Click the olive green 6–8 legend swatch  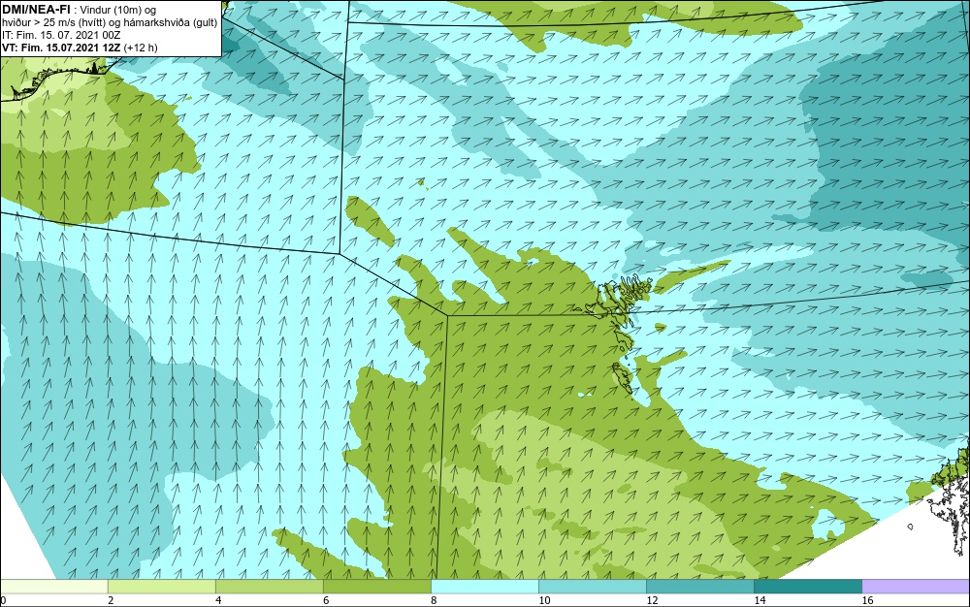click(x=377, y=586)
